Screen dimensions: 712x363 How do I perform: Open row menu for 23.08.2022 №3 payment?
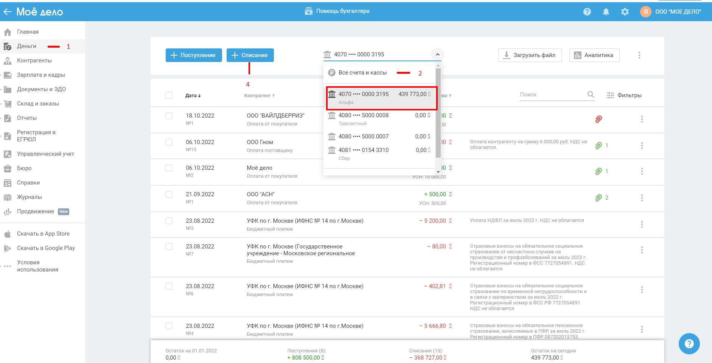coord(642,224)
